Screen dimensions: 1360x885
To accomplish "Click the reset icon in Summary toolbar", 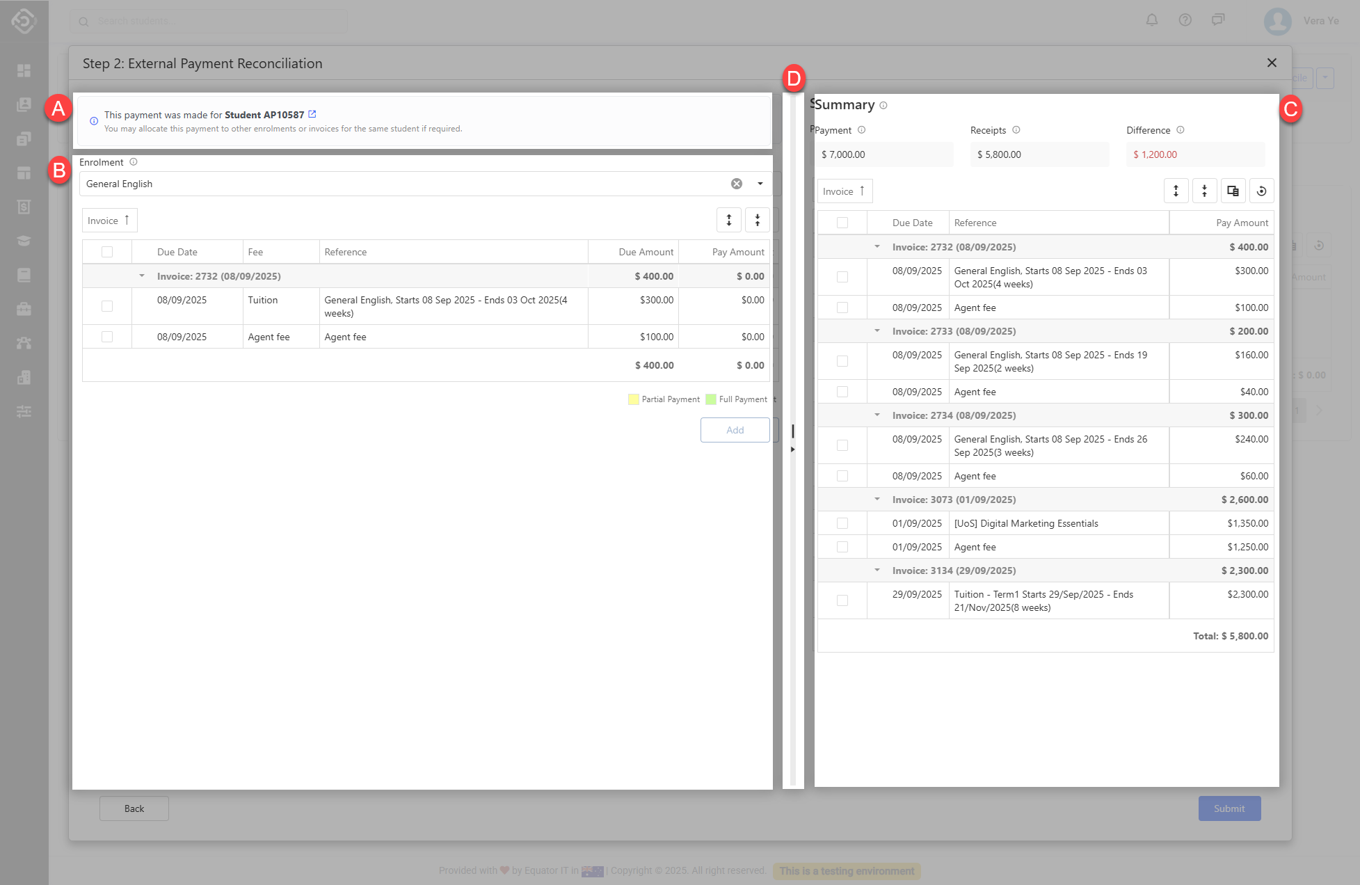I will click(x=1261, y=191).
